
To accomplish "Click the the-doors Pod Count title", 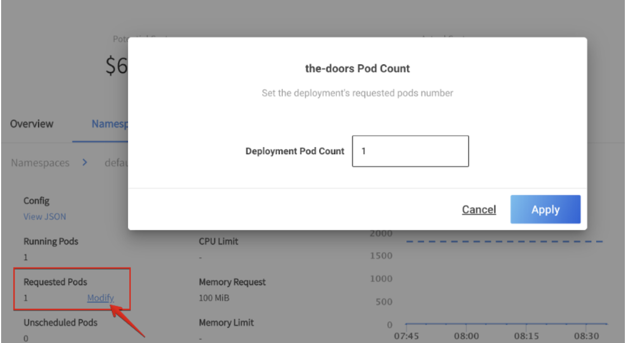I will coord(357,69).
